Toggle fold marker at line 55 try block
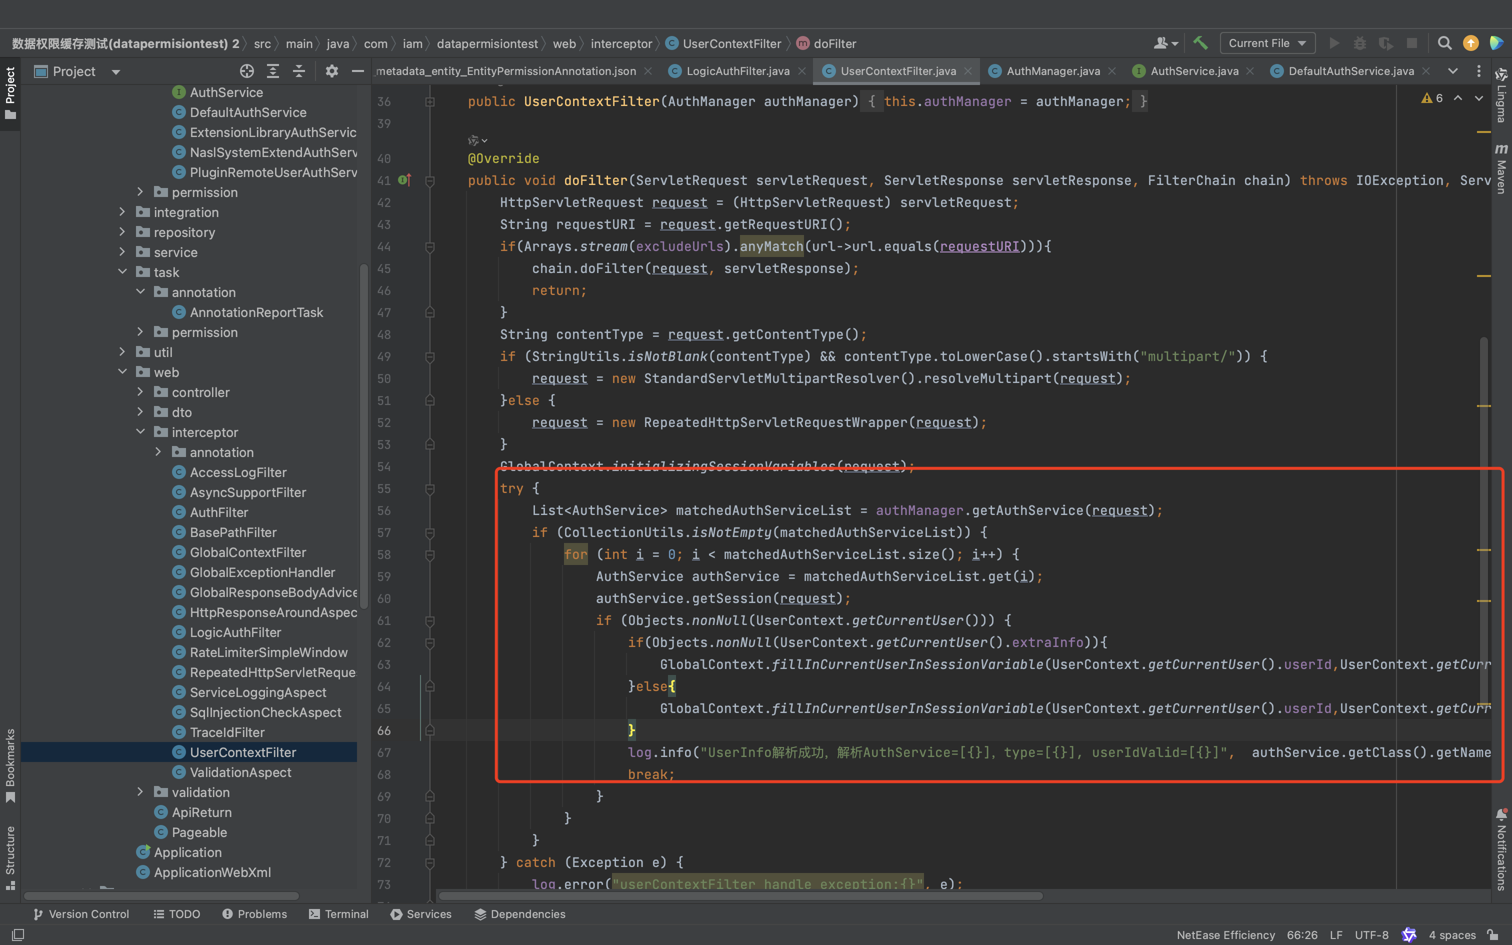 [x=430, y=489]
